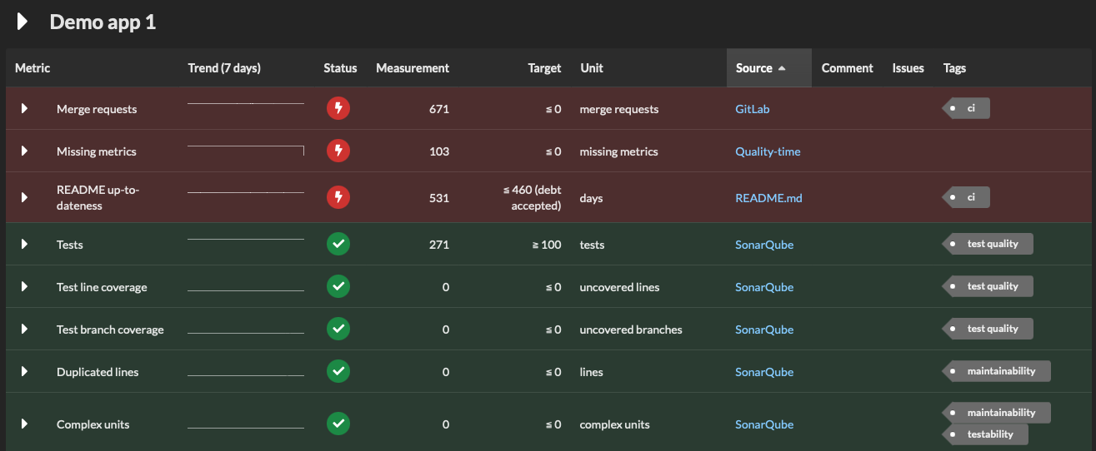Sort table by Issues column

pyautogui.click(x=908, y=68)
